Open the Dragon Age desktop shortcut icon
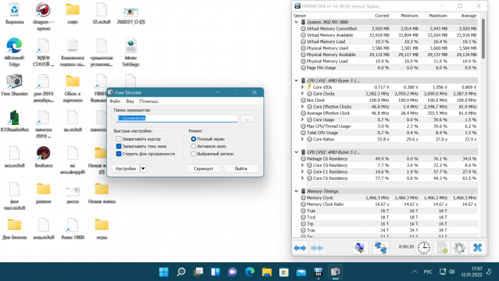The width and height of the screenshot is (499, 281). [43, 11]
